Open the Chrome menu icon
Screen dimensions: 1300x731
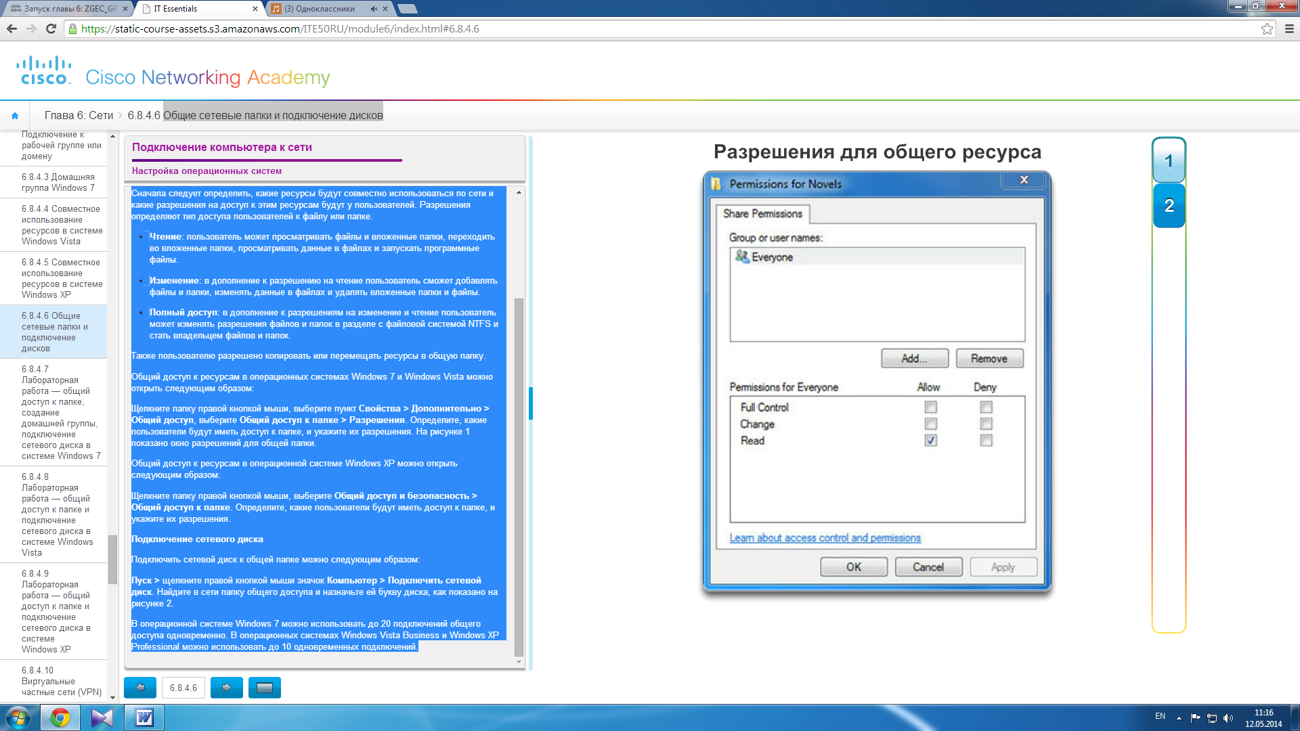tap(1289, 28)
